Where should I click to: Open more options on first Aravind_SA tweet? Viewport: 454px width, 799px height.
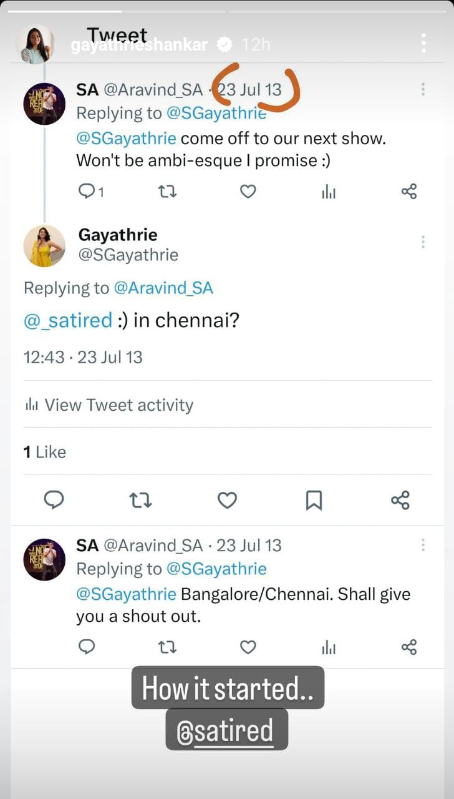click(x=423, y=89)
